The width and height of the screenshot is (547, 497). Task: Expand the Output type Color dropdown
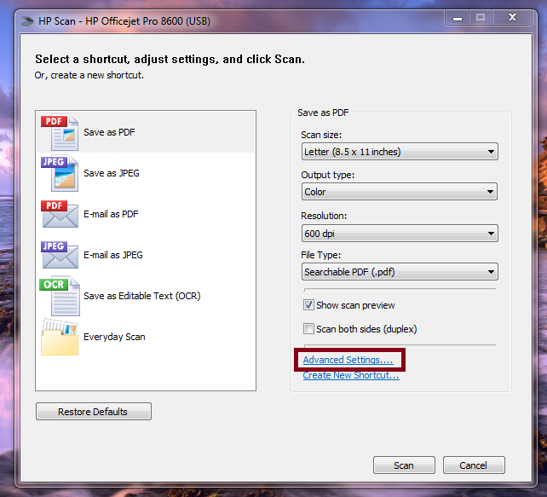point(400,192)
